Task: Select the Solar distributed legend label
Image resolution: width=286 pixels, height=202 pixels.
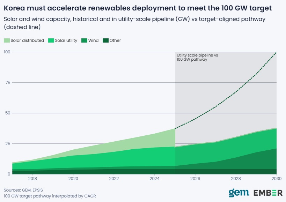Action: click(27, 40)
